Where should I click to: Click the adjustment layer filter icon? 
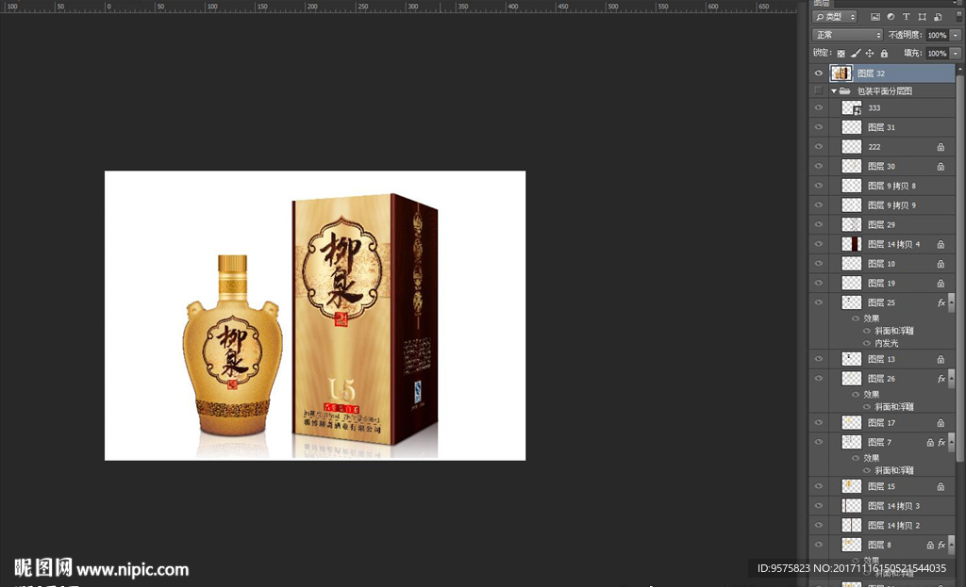click(891, 17)
